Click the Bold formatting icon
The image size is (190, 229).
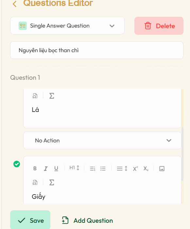35,168
